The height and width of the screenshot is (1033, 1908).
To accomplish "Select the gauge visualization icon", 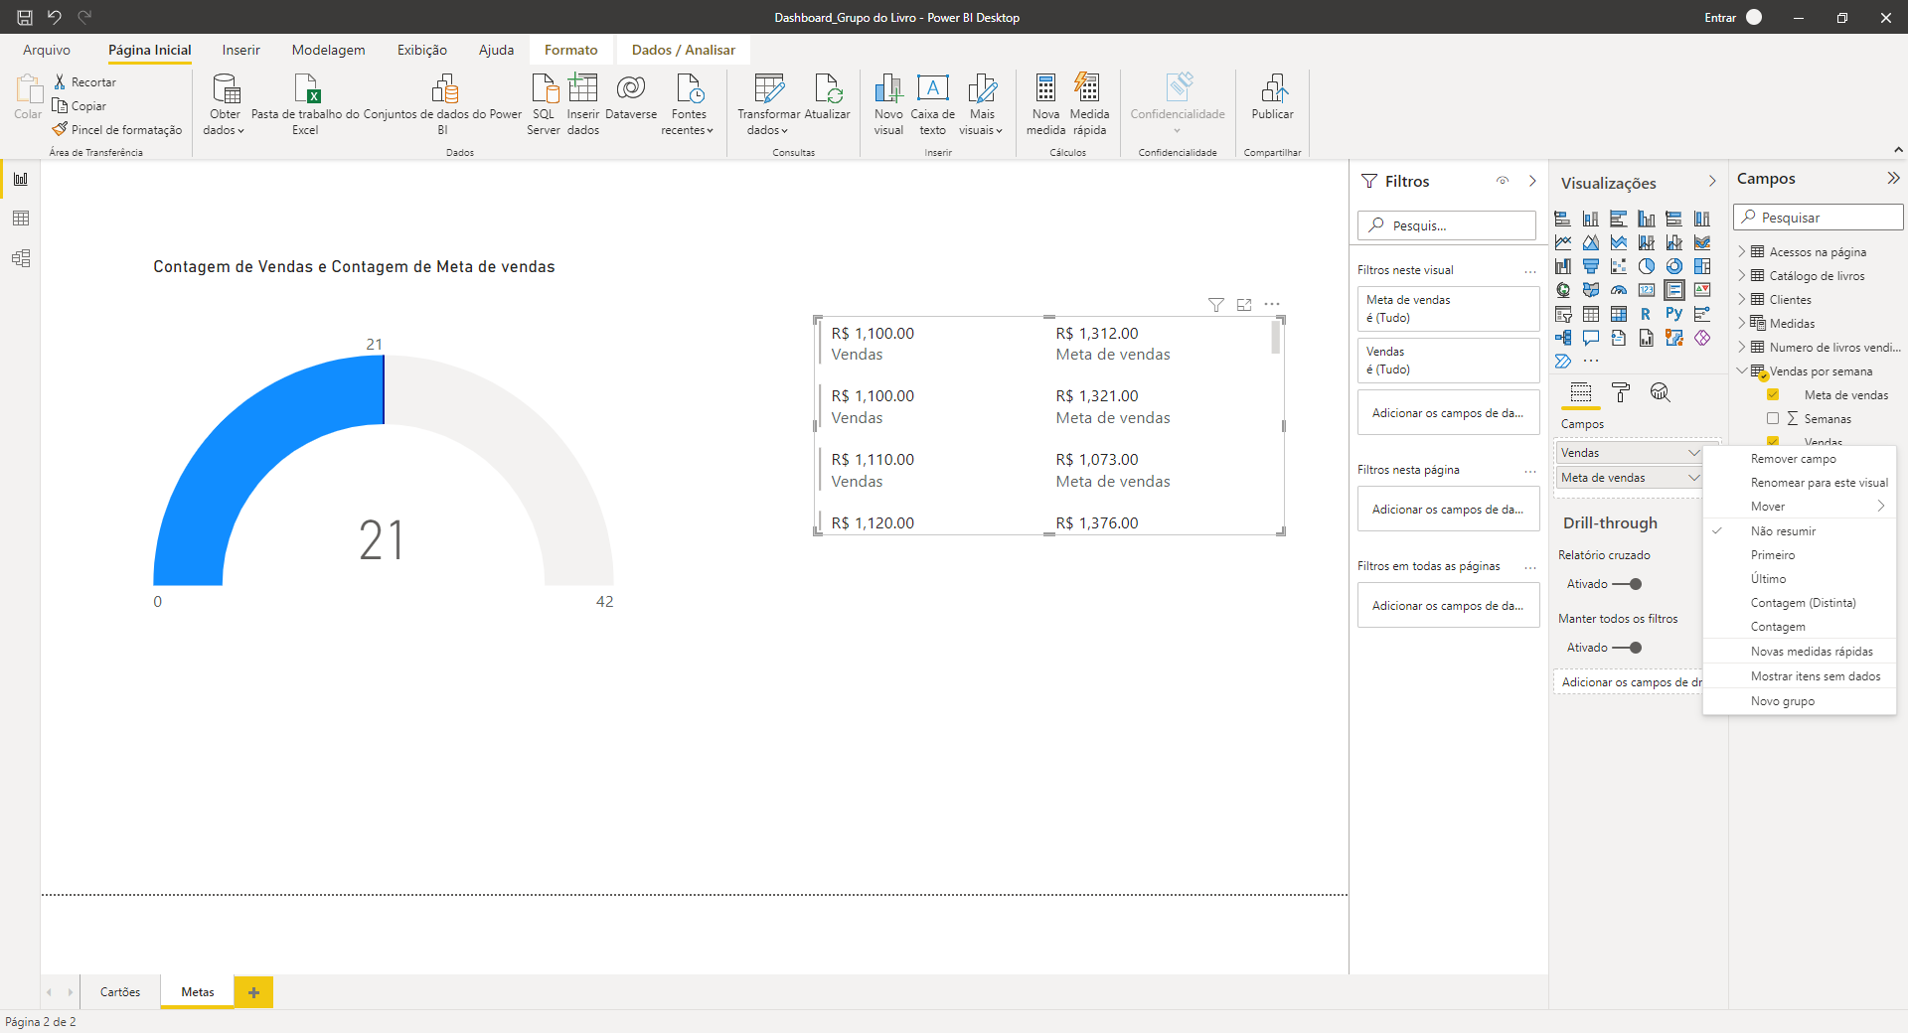I will pos(1619,290).
